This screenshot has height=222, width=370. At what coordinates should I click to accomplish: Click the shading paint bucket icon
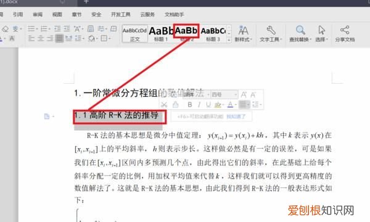click(91, 38)
